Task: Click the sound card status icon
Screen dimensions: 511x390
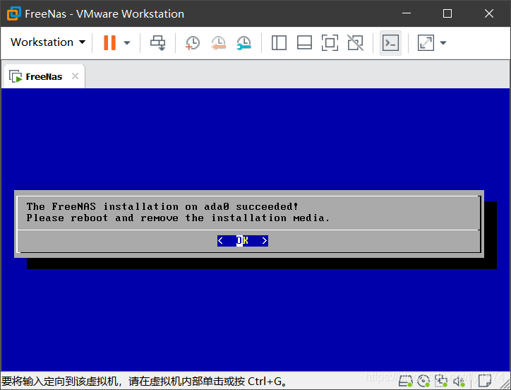Action: pos(459,381)
